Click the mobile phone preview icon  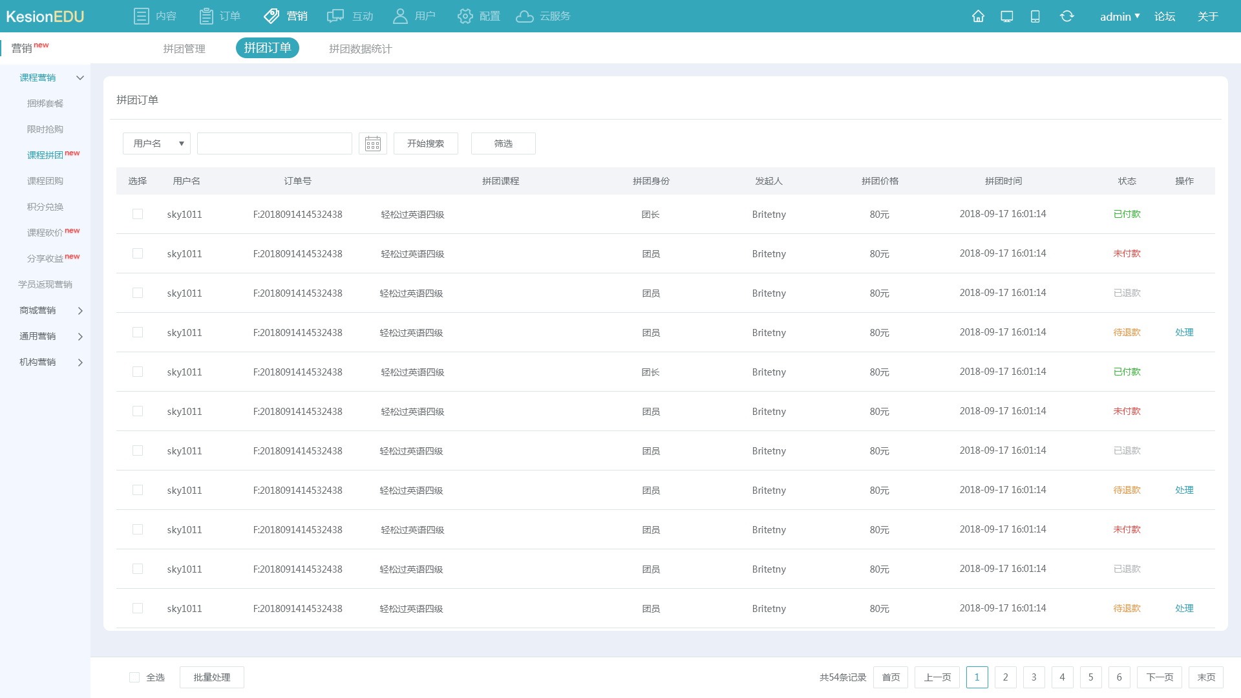(1035, 16)
